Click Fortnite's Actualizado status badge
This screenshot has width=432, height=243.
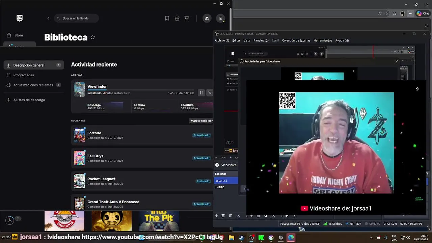pyautogui.click(x=201, y=135)
